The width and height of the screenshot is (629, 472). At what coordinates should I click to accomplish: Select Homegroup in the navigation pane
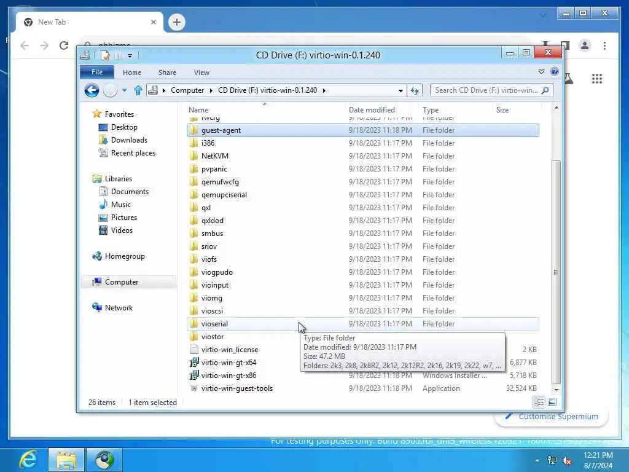coord(124,256)
